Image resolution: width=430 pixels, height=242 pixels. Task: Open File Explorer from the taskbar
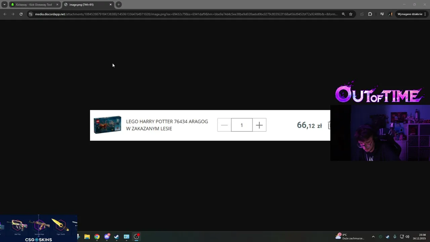[x=87, y=237]
